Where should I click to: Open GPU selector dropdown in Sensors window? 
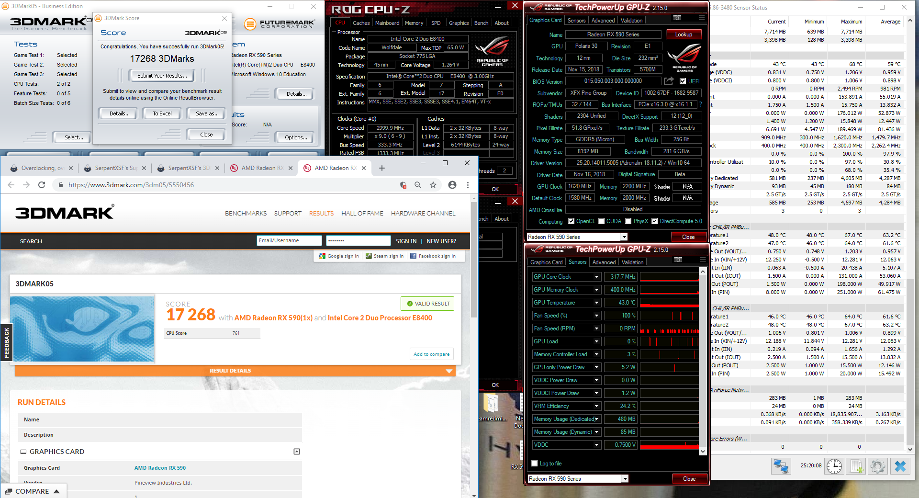[x=625, y=479]
